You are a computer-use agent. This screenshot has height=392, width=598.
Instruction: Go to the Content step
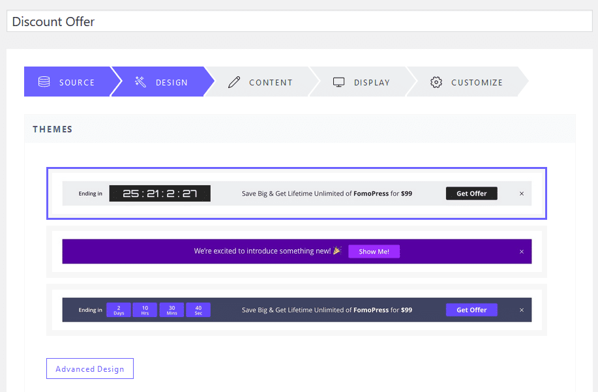pos(262,82)
